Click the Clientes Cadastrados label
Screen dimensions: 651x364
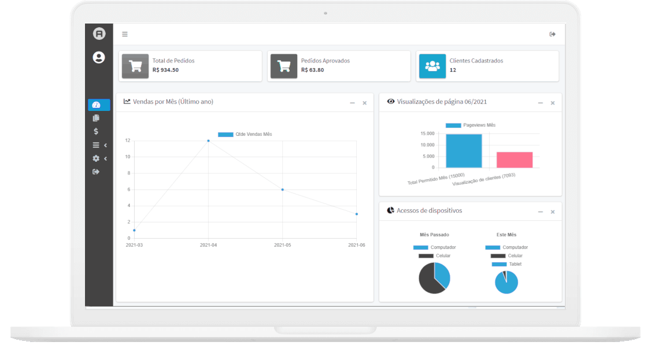(476, 61)
